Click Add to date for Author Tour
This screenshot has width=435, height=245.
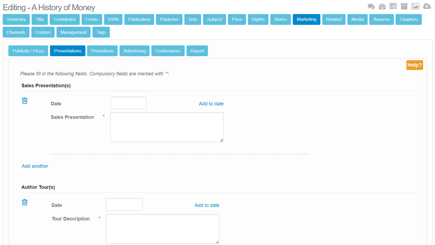point(207,205)
